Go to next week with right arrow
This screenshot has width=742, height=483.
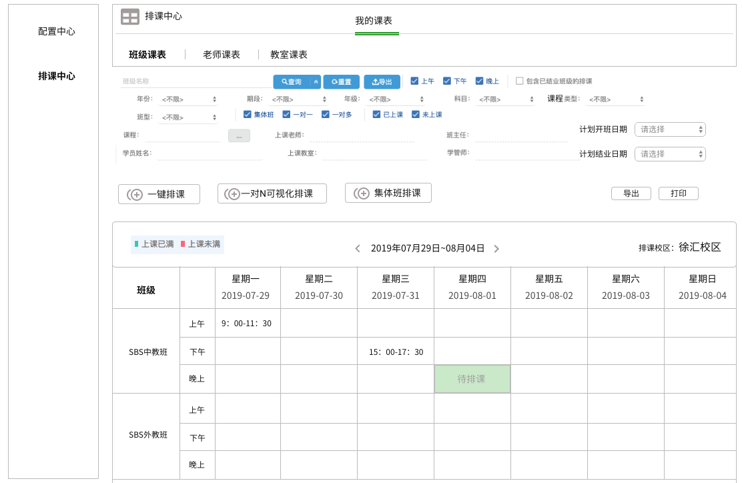(x=496, y=248)
